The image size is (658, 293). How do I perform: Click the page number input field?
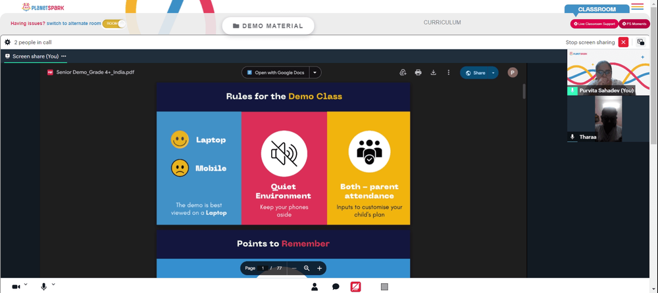click(x=263, y=268)
